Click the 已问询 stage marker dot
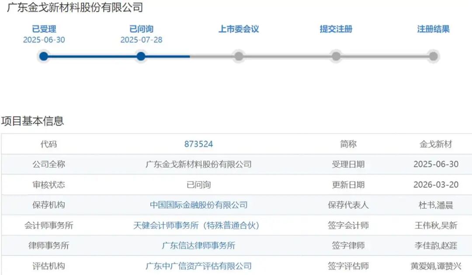472x275 pixels. [x=141, y=56]
